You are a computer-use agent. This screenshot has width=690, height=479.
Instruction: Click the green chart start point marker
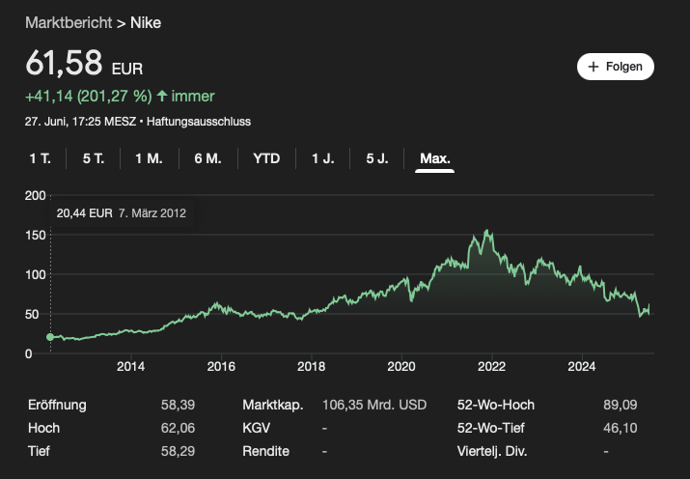(50, 337)
